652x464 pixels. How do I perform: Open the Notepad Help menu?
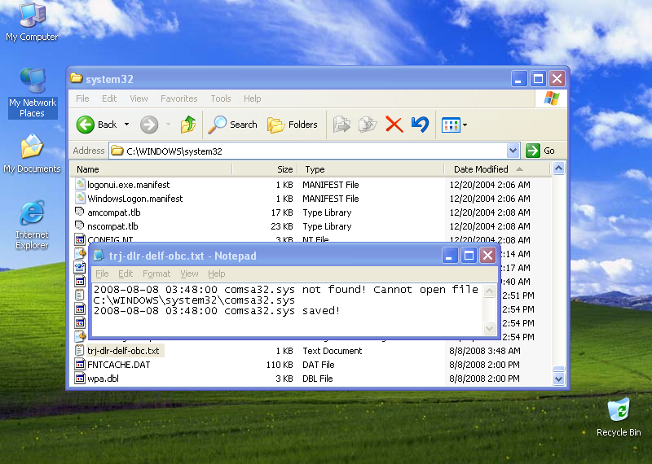pos(217,274)
